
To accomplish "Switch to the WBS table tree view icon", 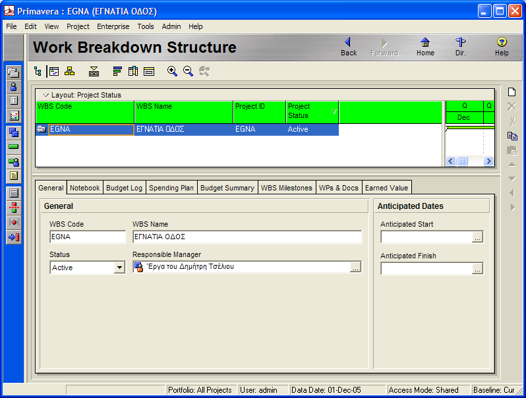I will (x=38, y=71).
